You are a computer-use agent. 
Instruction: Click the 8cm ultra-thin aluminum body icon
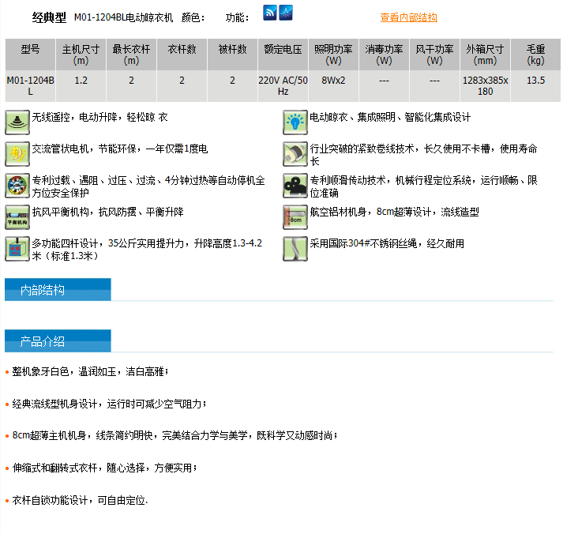(295, 217)
